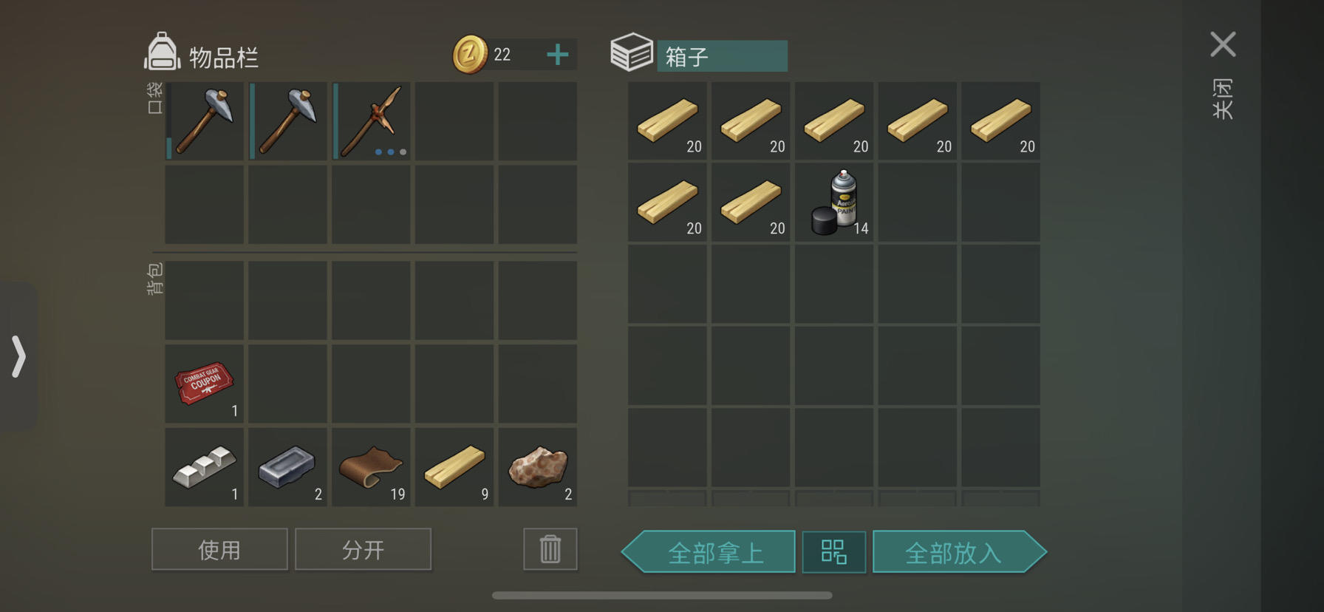Select the iron bar item in backpack
The image size is (1324, 612).
tap(205, 466)
